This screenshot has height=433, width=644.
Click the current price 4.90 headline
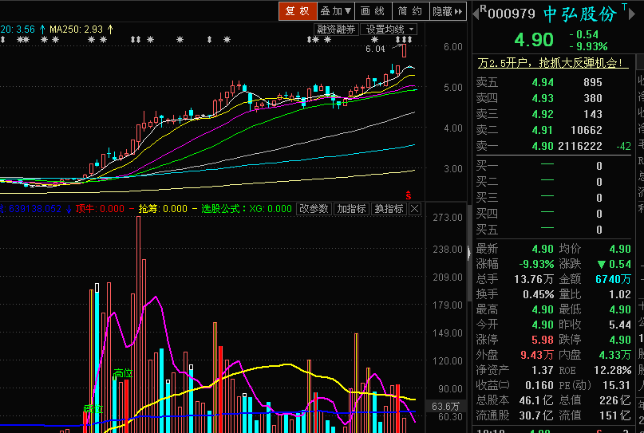[x=534, y=40]
